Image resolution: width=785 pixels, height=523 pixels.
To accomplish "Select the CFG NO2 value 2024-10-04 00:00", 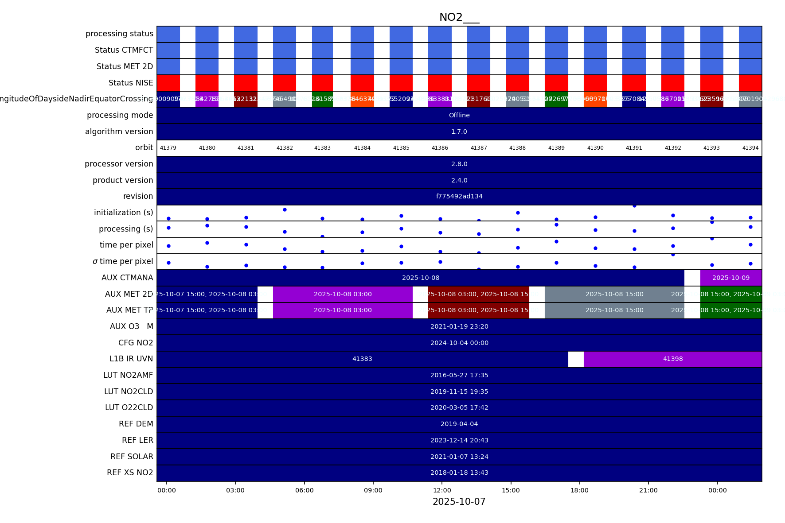I will 459,343.
